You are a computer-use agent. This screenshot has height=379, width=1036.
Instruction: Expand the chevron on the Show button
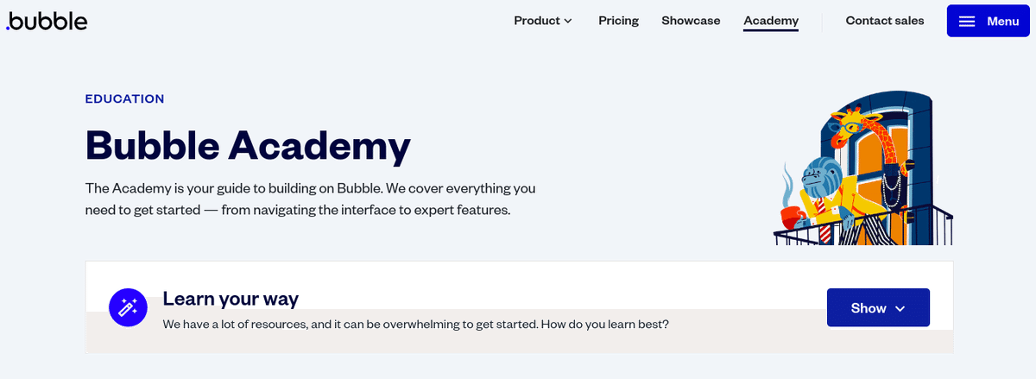click(x=900, y=308)
